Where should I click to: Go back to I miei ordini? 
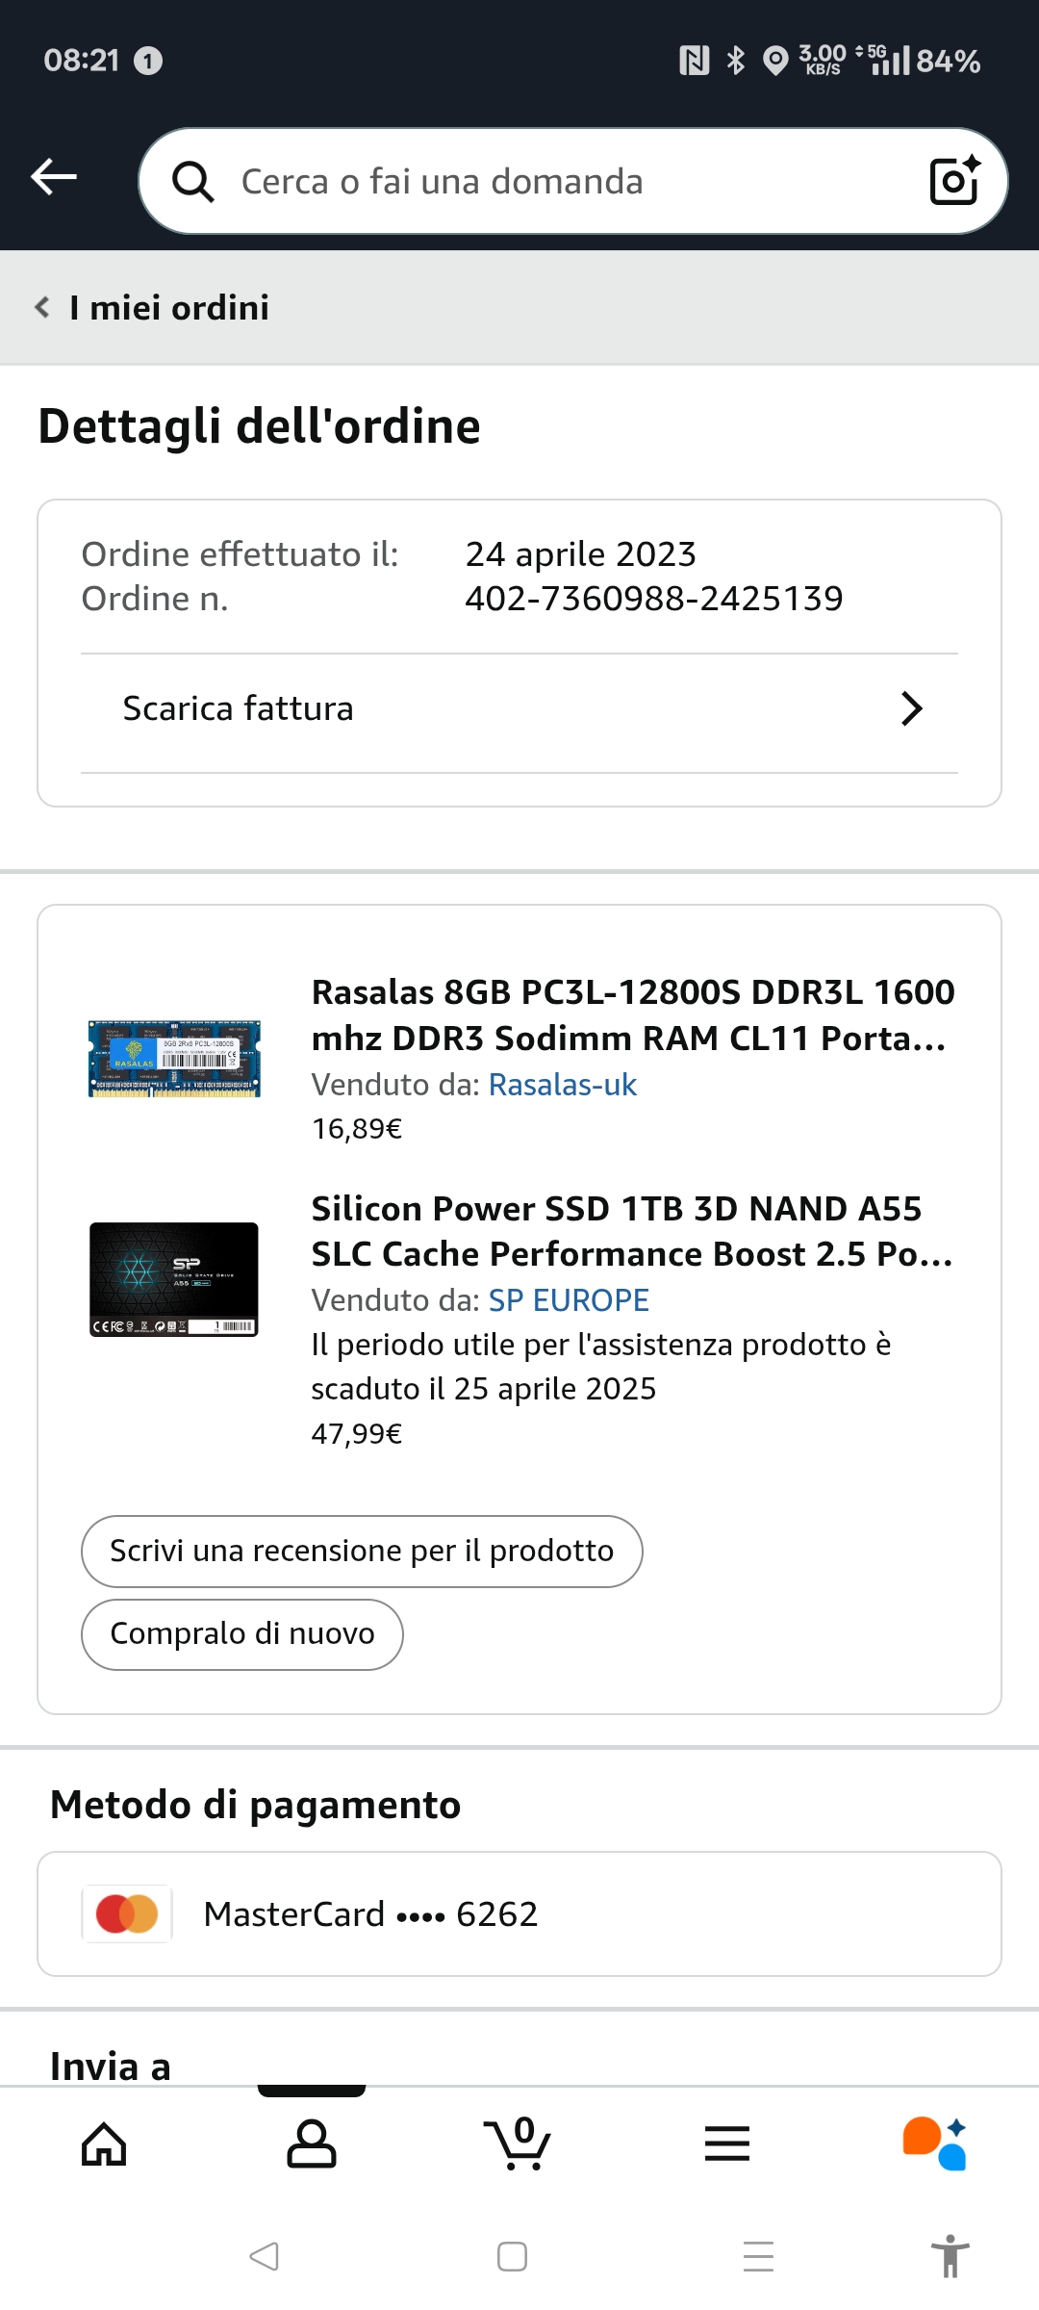coord(154,308)
